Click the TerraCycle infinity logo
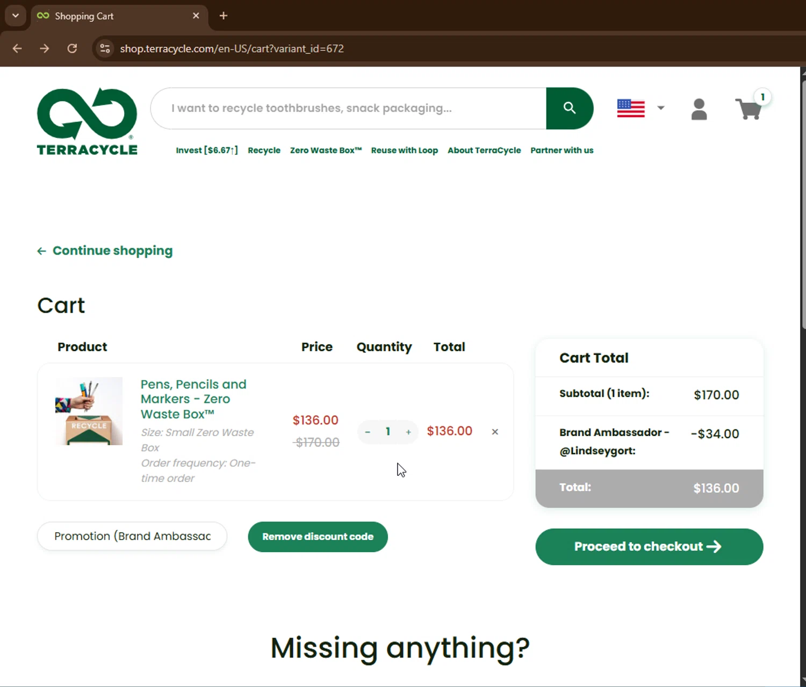806x687 pixels. point(87,121)
